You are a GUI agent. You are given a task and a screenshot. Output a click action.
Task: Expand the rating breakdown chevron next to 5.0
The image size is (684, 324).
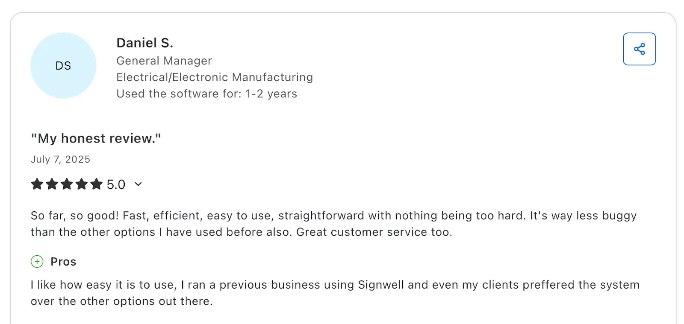pos(138,184)
